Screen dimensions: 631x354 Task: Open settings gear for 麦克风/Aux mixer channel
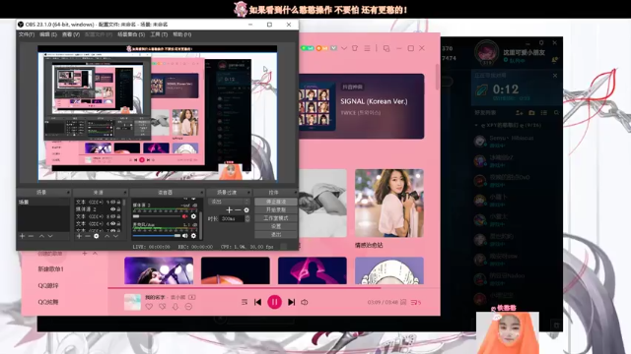point(193,236)
